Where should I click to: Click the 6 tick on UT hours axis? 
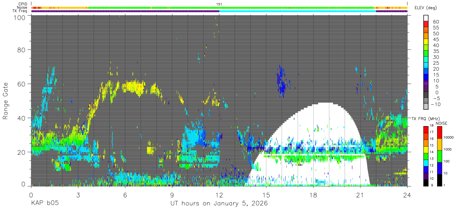(125, 194)
